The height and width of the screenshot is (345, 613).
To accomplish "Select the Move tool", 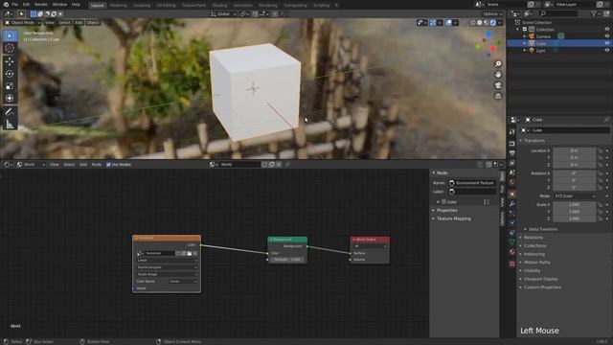I will click(x=10, y=61).
